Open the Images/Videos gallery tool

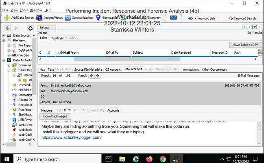(x=49, y=17)
